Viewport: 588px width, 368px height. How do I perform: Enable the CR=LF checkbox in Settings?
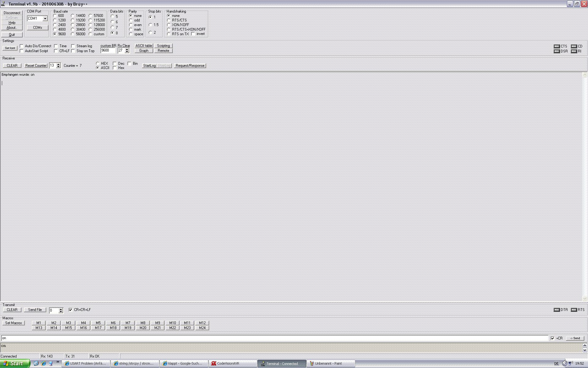56,51
